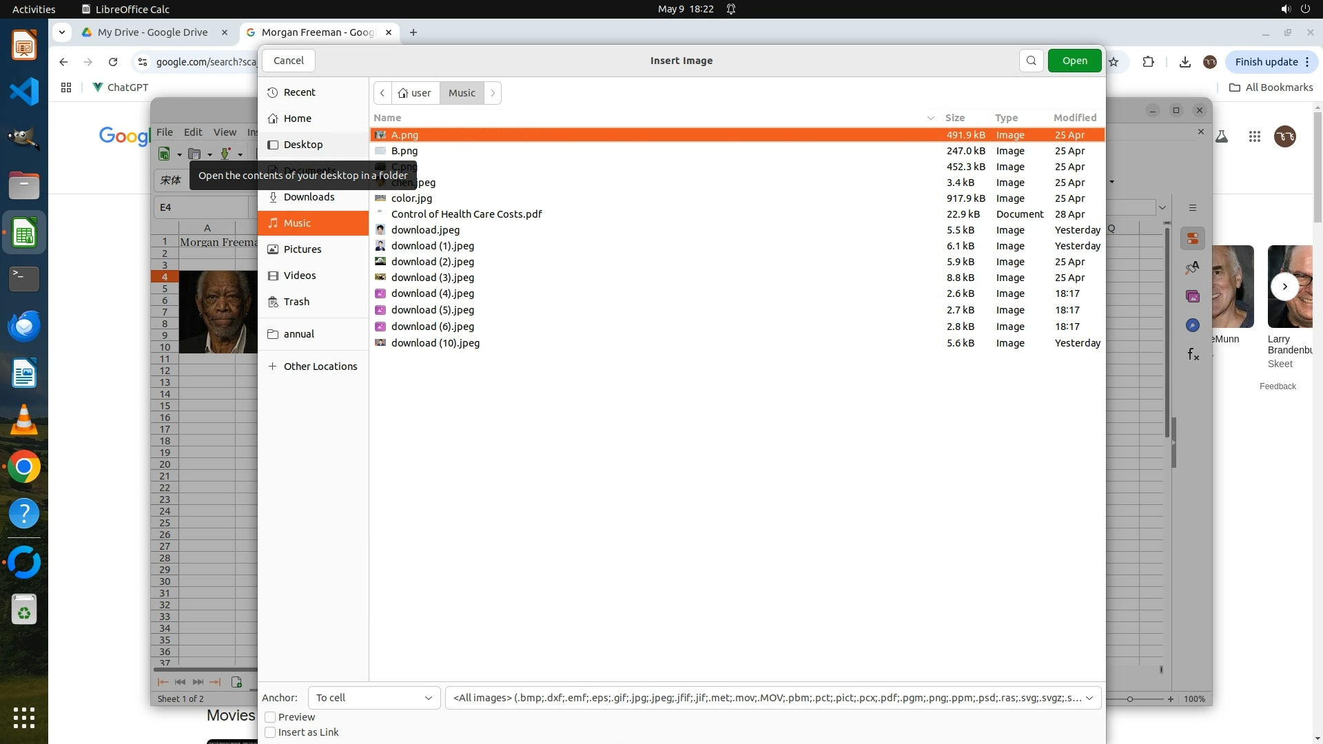The height and width of the screenshot is (744, 1323).
Task: Select the Pictures folder in sidebar
Action: click(x=302, y=249)
